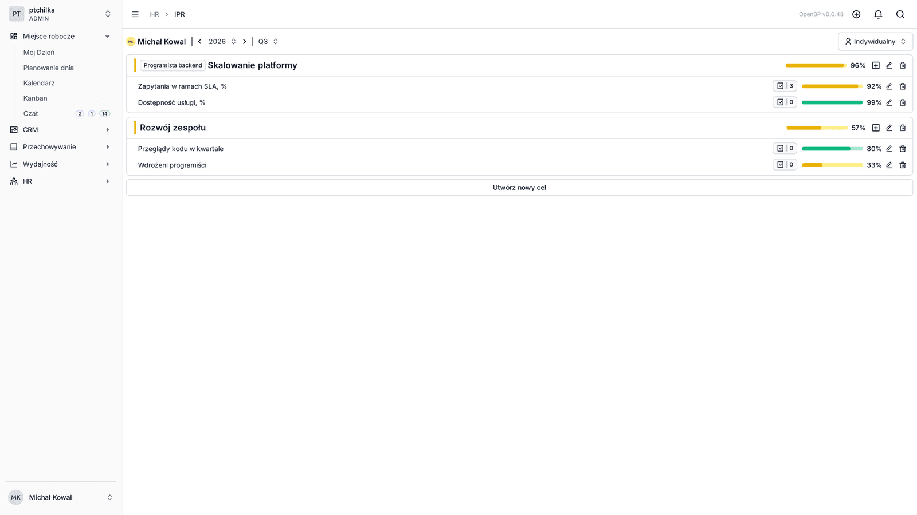The width and height of the screenshot is (917, 515).
Task: Open tasks checkbox for Zapytania w ramach SLA
Action: pyautogui.click(x=785, y=86)
